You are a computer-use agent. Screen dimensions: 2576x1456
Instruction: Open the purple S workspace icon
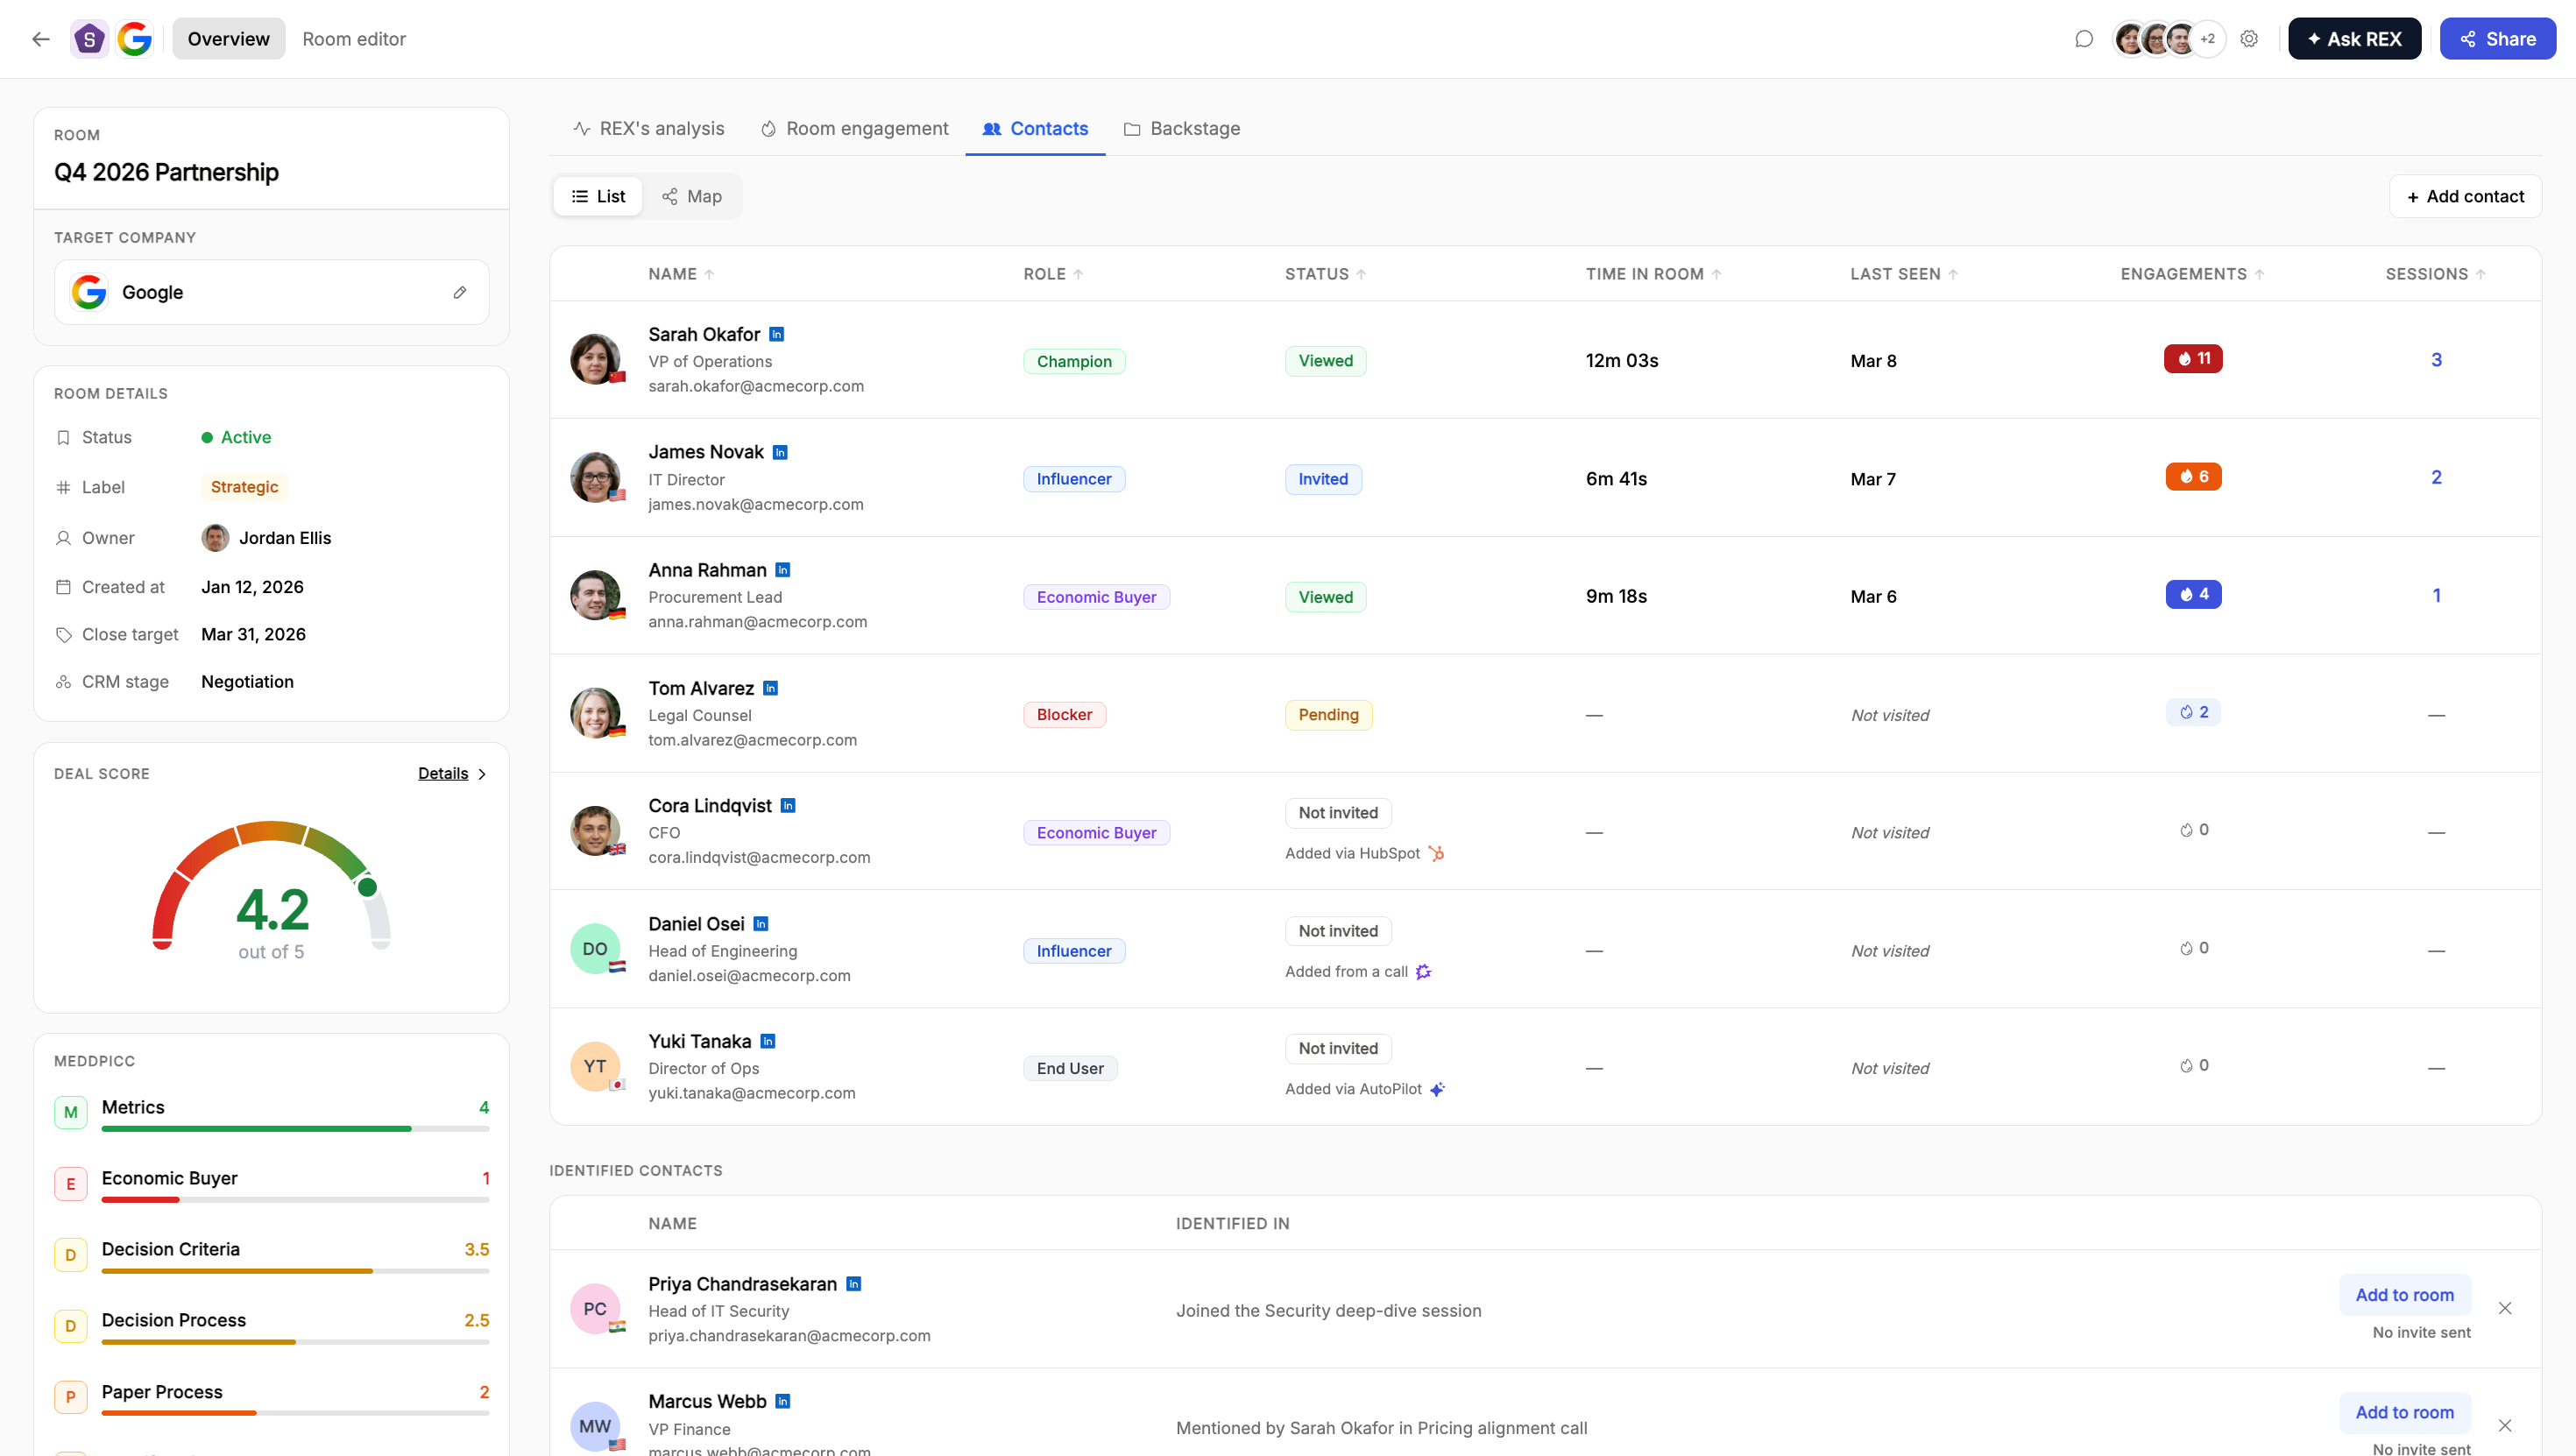(x=90, y=39)
